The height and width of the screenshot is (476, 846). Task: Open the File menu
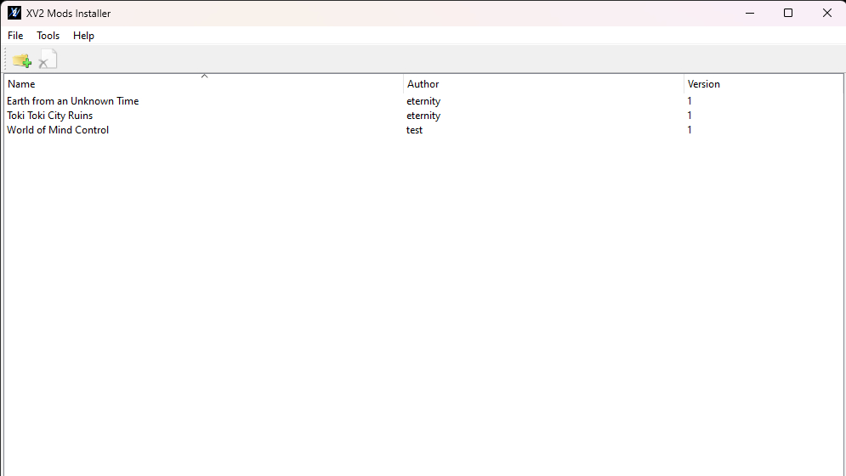15,36
